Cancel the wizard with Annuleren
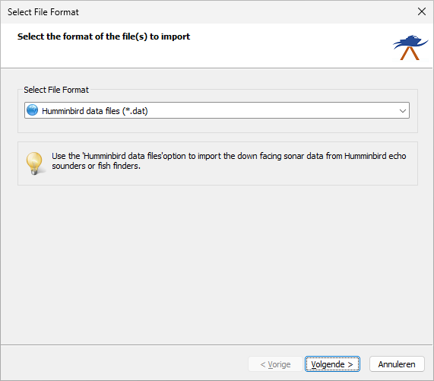The height and width of the screenshot is (381, 434). pyautogui.click(x=397, y=364)
